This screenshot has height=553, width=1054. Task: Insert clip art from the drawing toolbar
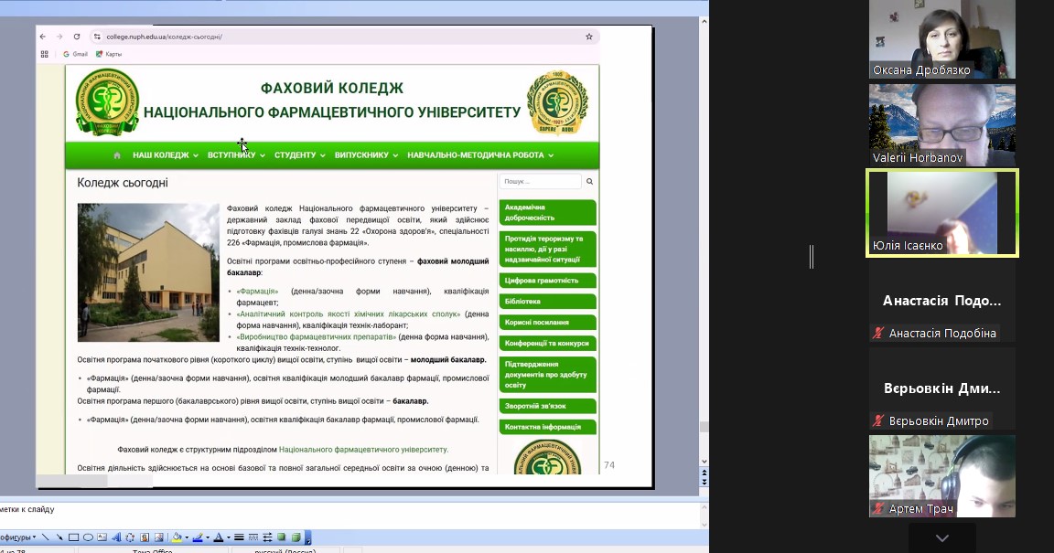pos(145,537)
